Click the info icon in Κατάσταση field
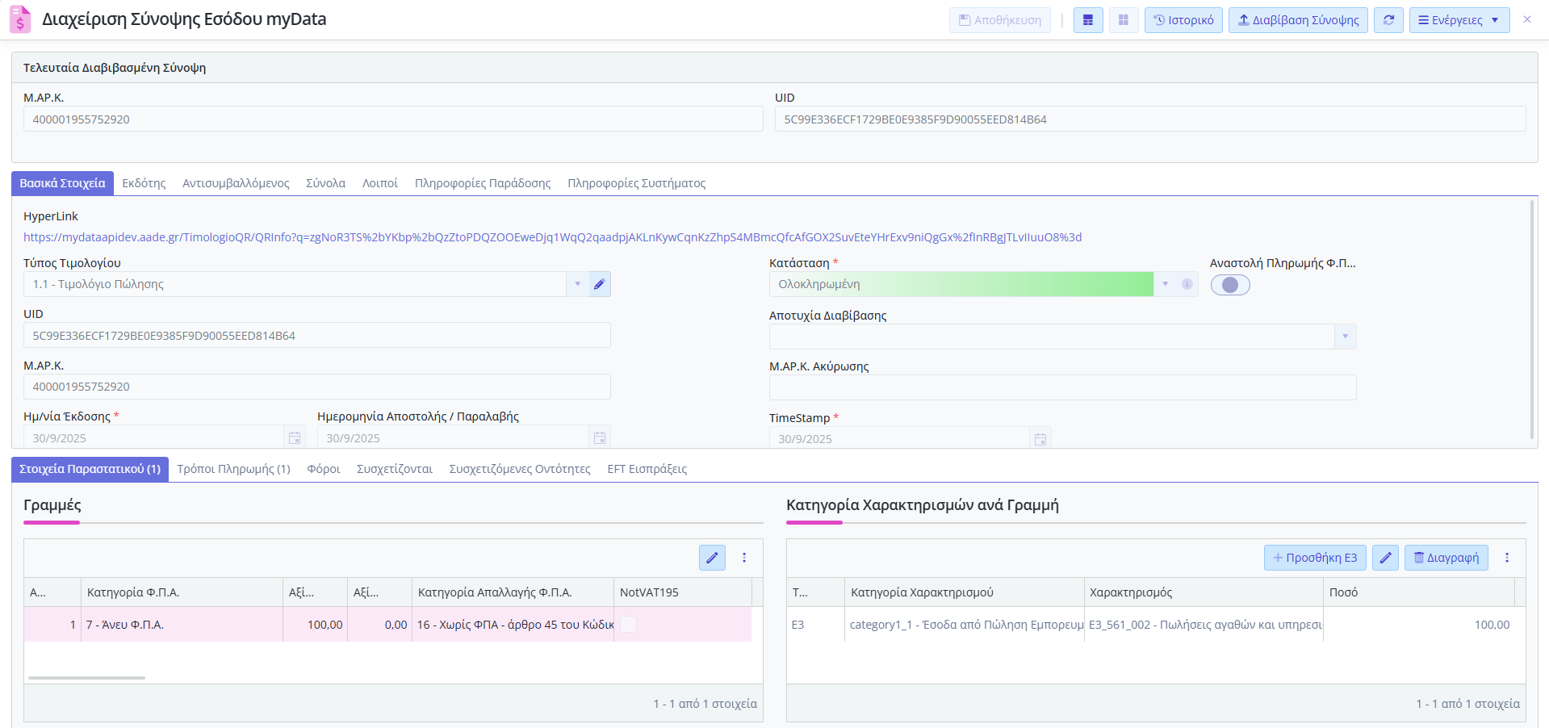This screenshot has height=728, width=1549. 1187,284
